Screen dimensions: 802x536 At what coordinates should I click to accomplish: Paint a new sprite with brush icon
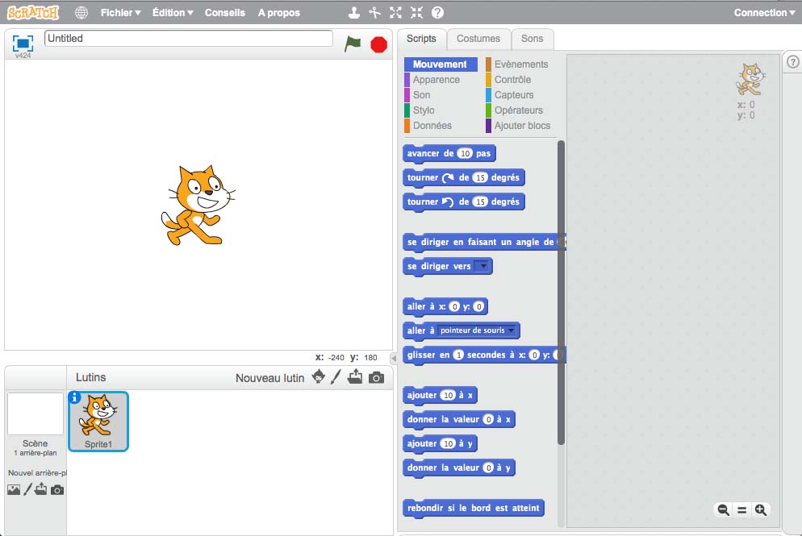[x=336, y=377]
